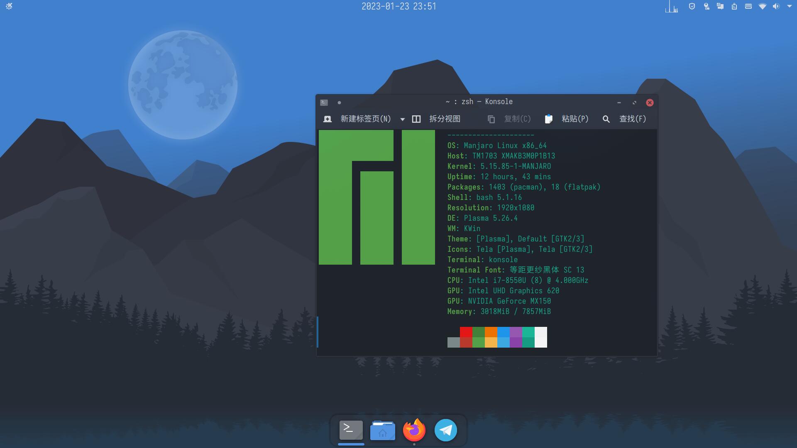Click the red color swatch in terminal
797x448 pixels.
click(466, 332)
